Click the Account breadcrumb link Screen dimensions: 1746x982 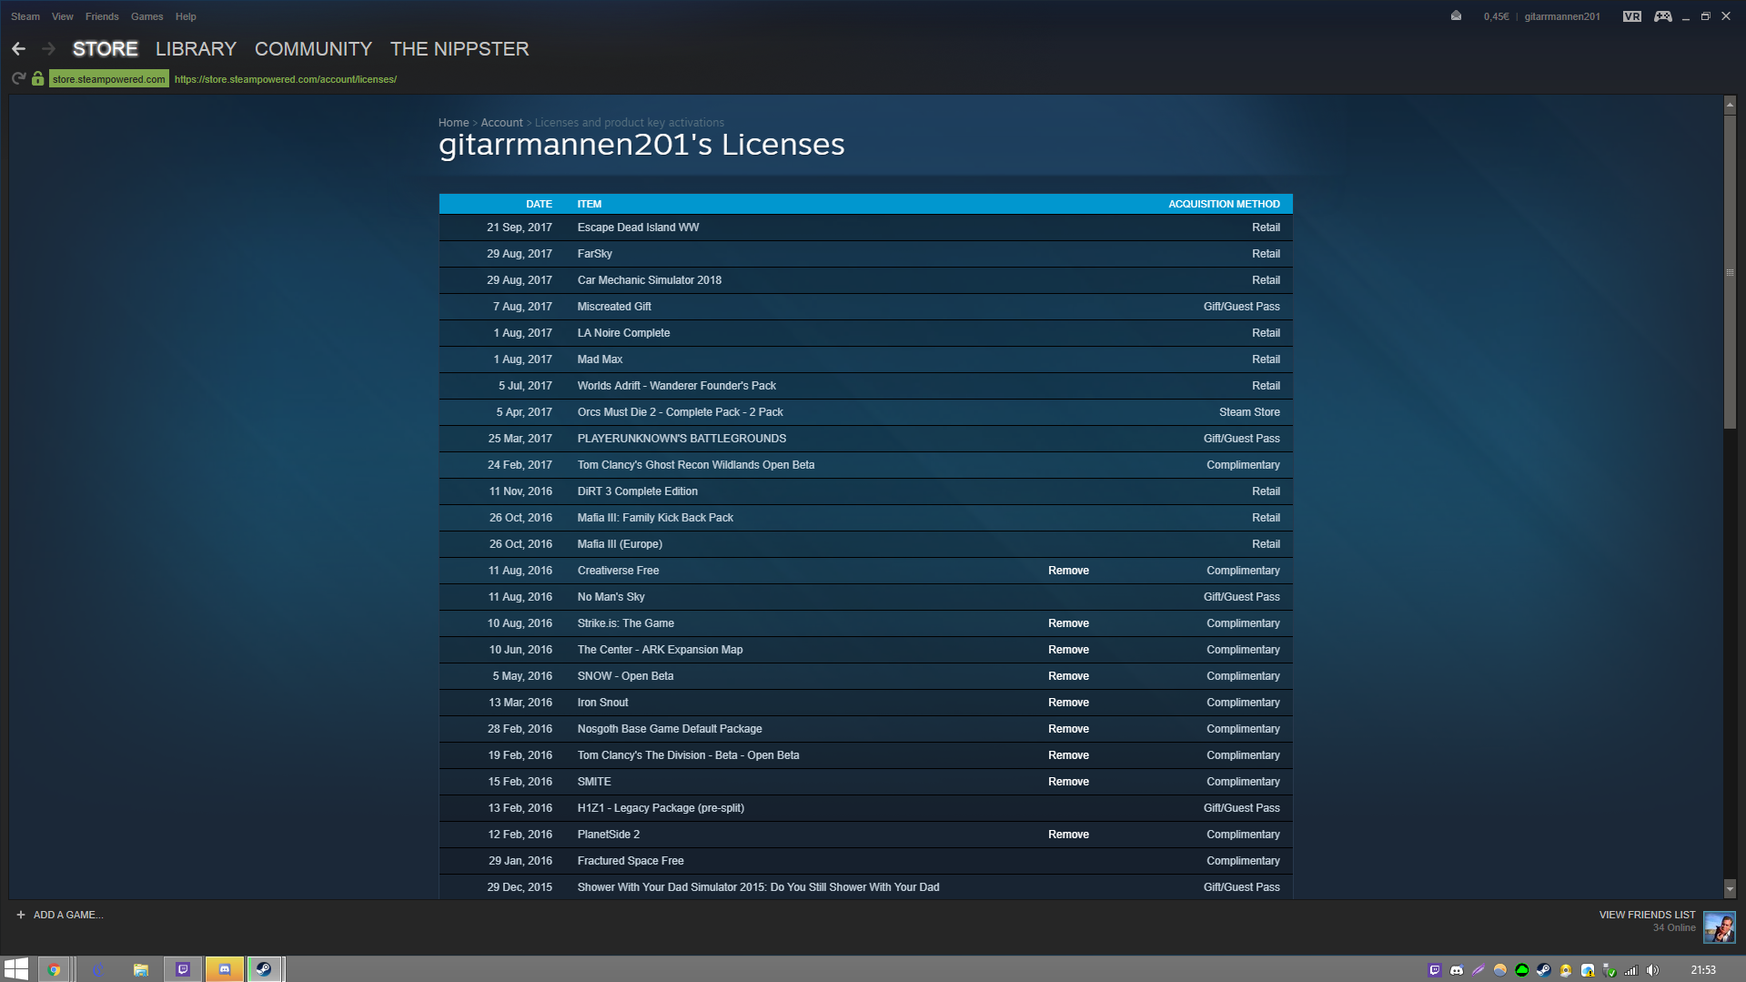501,123
